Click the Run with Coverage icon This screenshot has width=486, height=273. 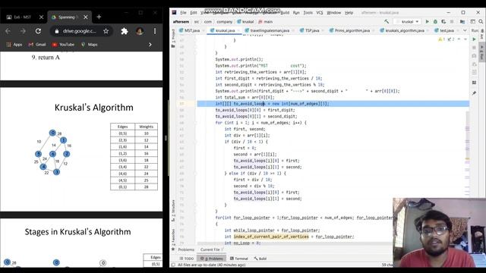pos(443,22)
